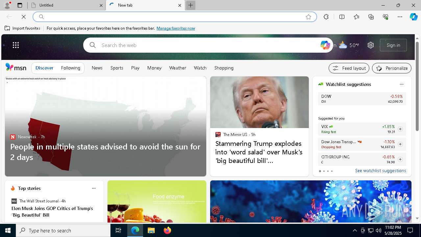Screen dimensions: 421x237
Task: Open Settings and more menu
Action: (x=400, y=17)
